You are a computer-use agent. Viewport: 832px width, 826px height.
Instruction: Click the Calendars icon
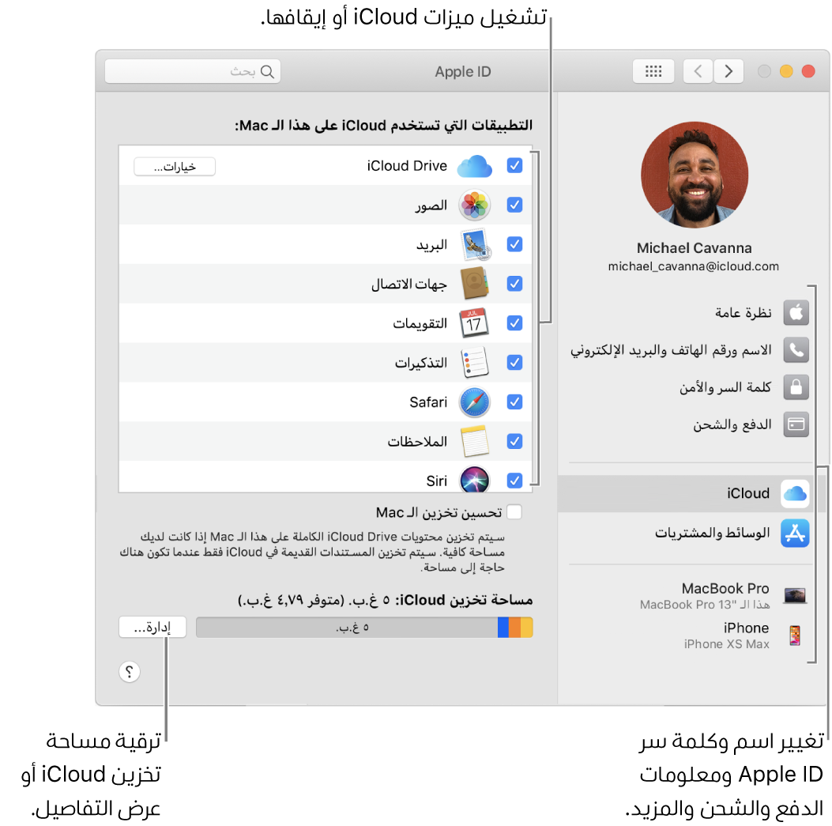(475, 322)
